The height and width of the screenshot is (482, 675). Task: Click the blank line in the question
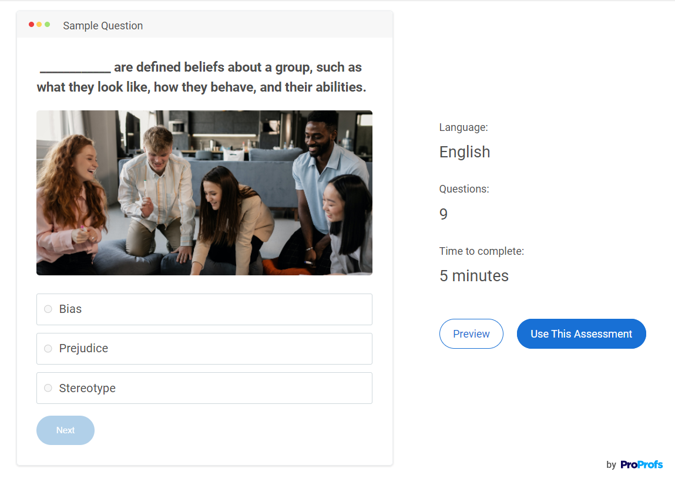pos(75,69)
